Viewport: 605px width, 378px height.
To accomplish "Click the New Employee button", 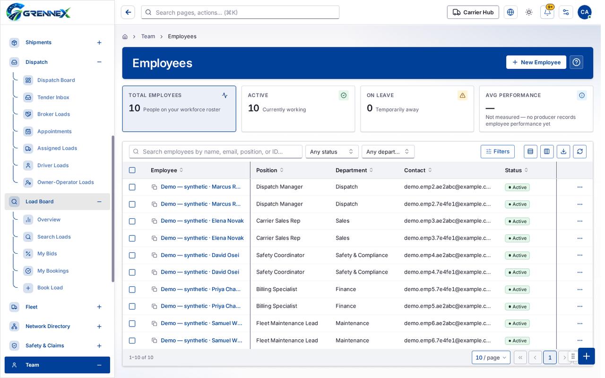I will (536, 62).
